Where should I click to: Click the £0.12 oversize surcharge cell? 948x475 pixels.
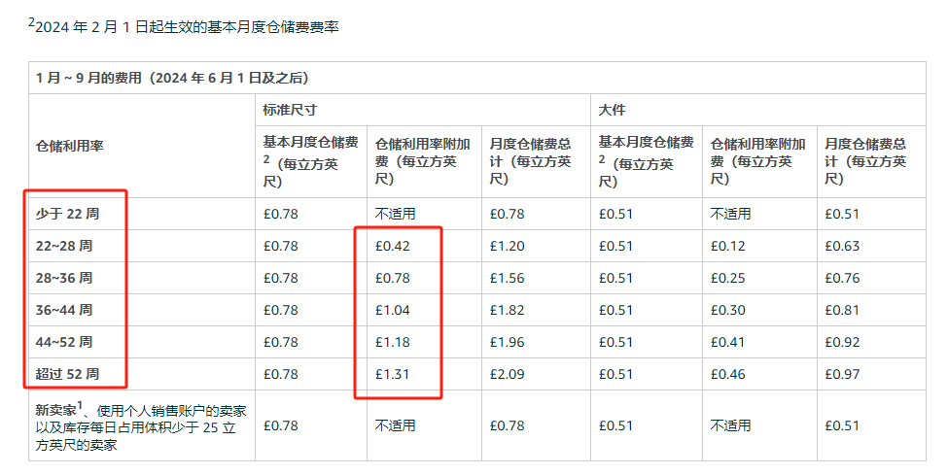[x=728, y=246]
